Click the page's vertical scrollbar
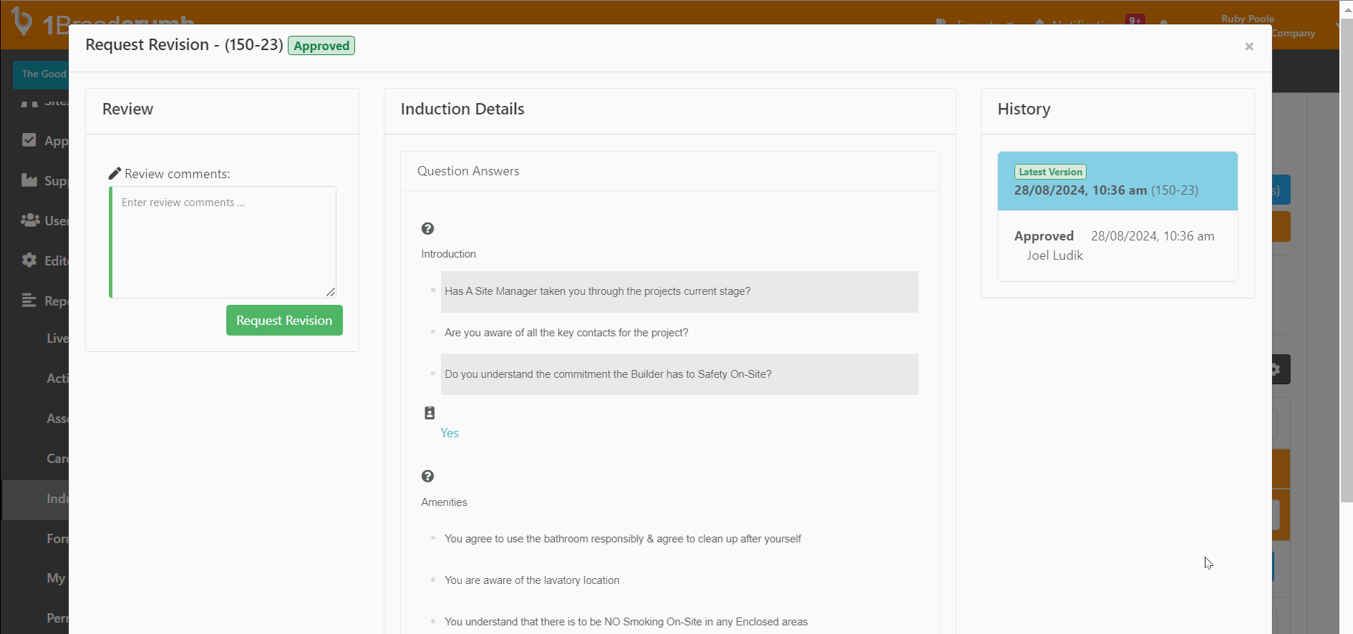 [1346, 286]
